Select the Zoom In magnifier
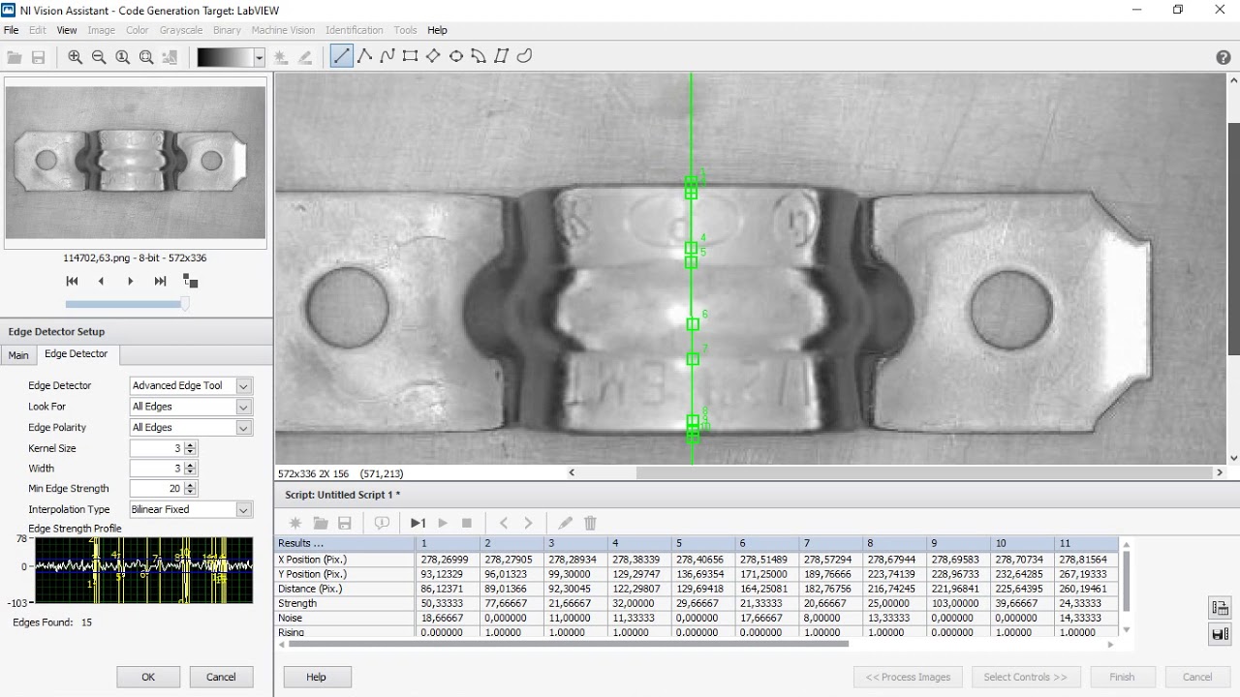The width and height of the screenshot is (1240, 697). click(x=75, y=57)
